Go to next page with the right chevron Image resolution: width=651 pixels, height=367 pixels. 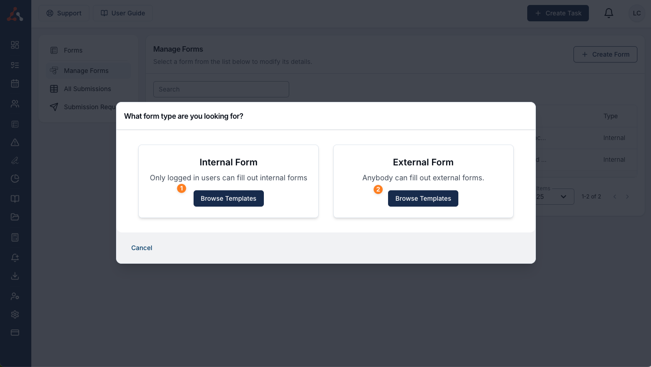pyautogui.click(x=627, y=197)
